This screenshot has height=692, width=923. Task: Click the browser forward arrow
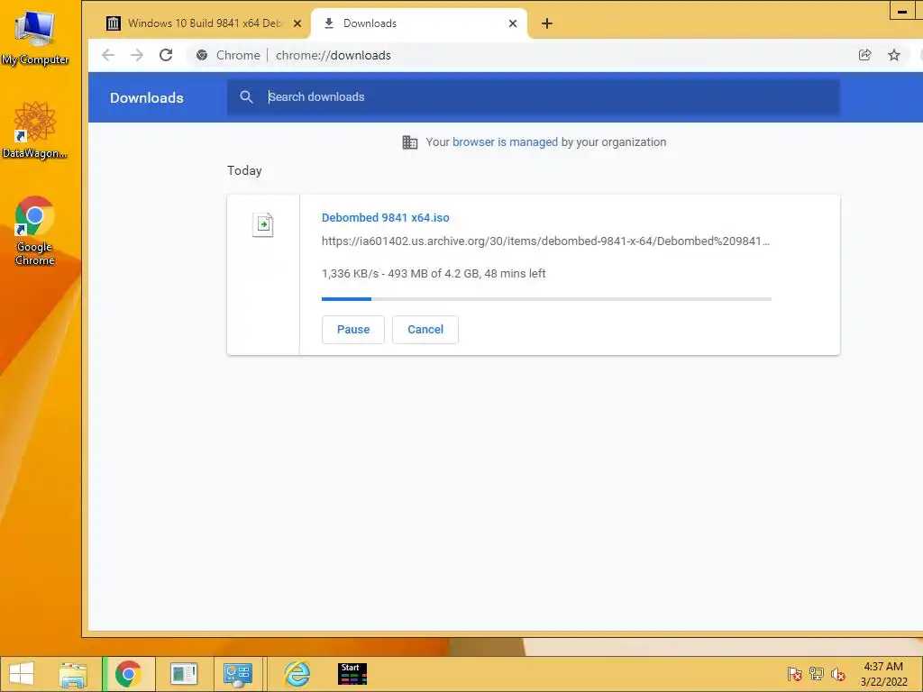point(137,55)
